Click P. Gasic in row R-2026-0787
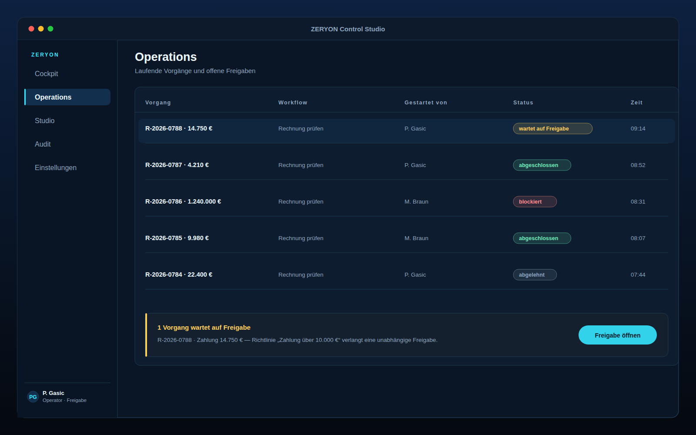The height and width of the screenshot is (435, 696). 415,165
